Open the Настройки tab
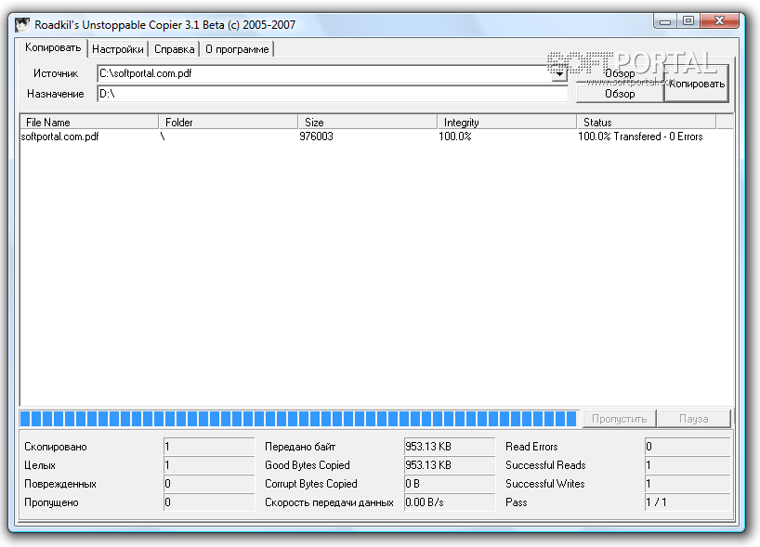The width and height of the screenshot is (760, 547). 118,49
